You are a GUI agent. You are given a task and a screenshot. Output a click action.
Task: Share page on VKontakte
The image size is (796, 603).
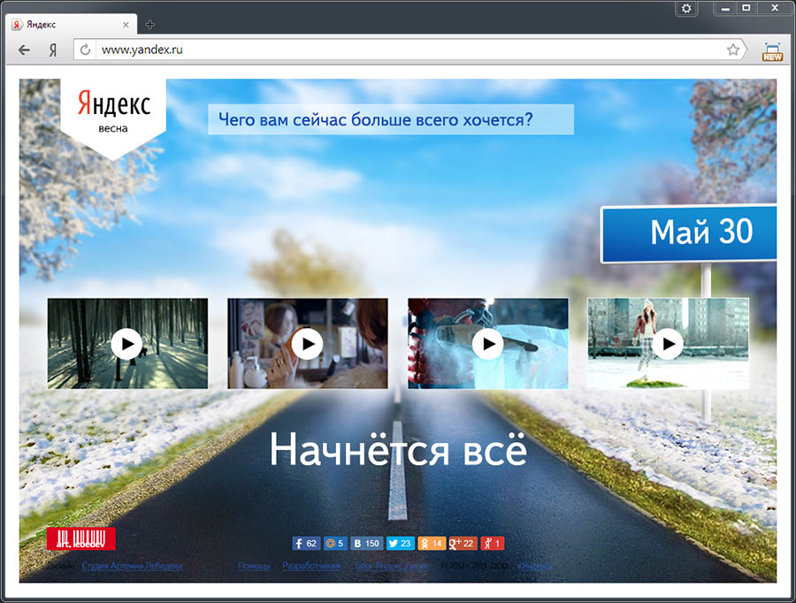[x=365, y=544]
